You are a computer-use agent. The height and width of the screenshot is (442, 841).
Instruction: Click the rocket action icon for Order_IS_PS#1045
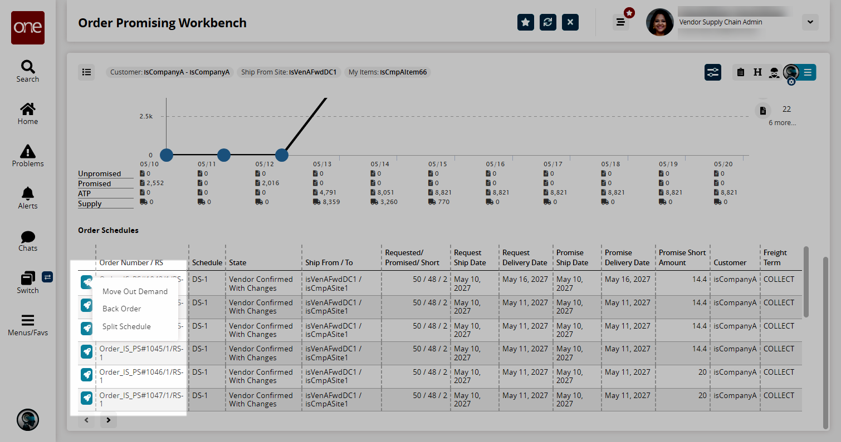86,351
